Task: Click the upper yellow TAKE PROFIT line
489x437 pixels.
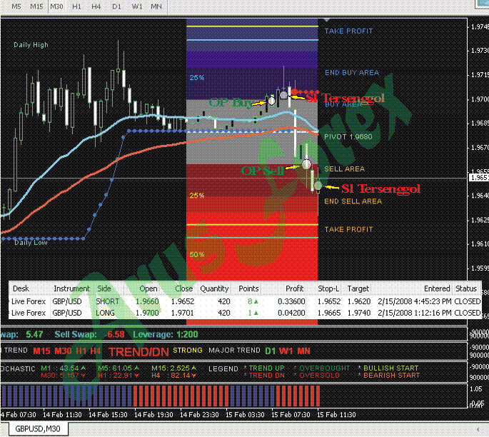Action: (x=251, y=27)
